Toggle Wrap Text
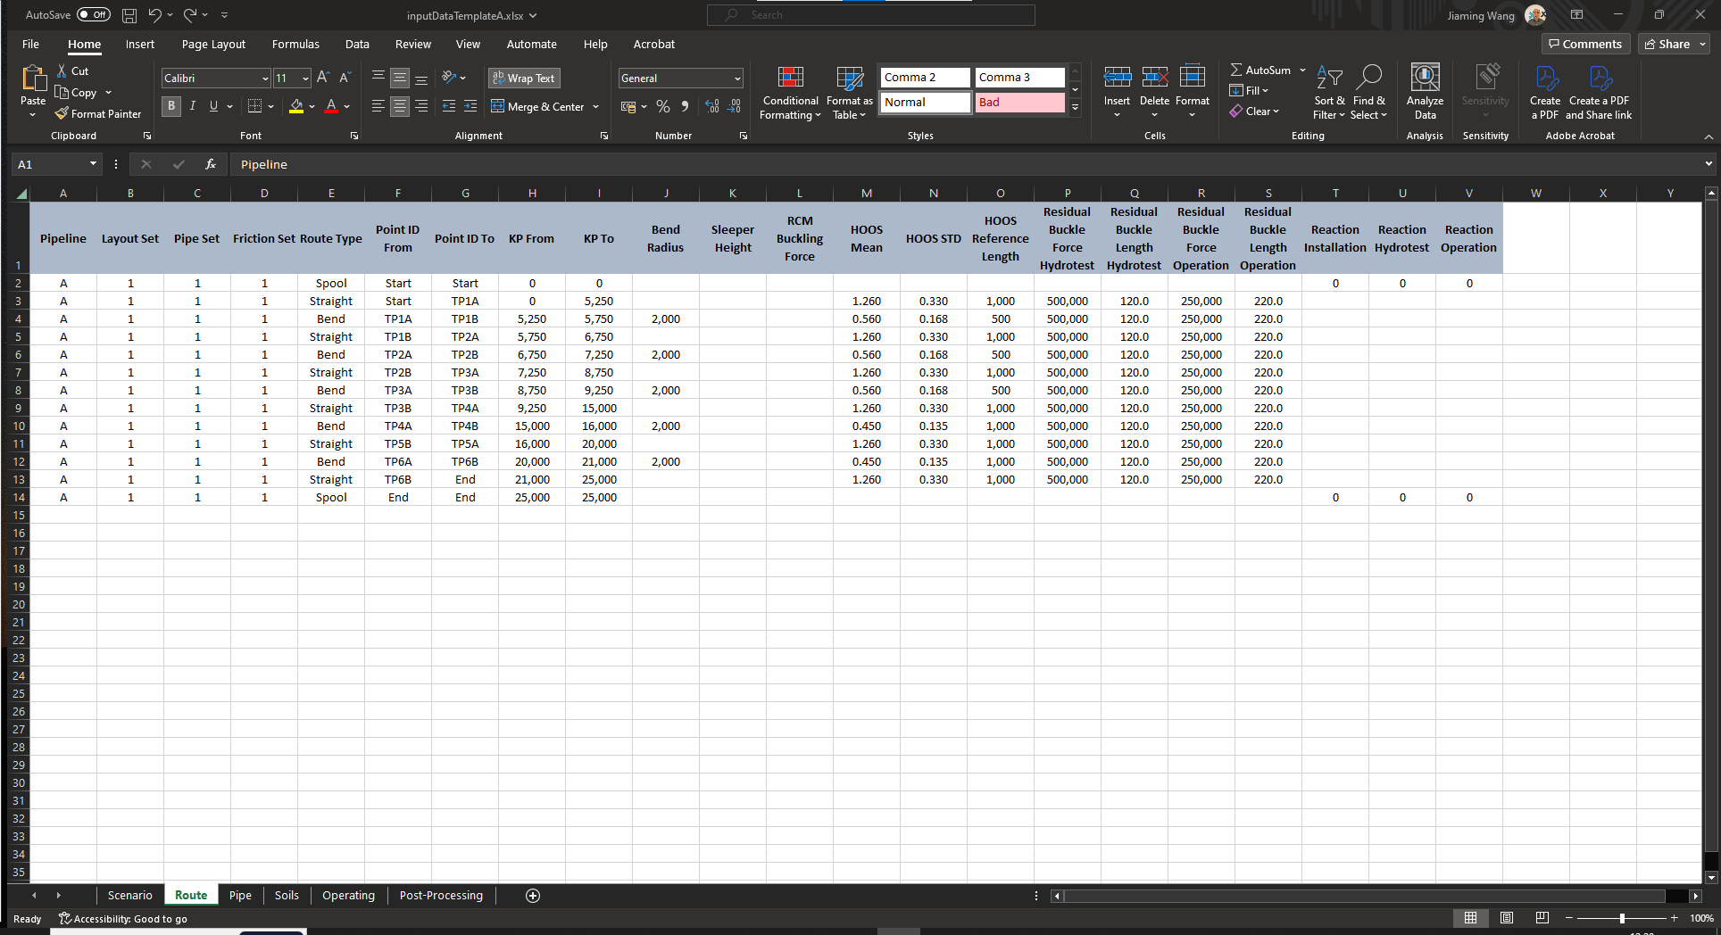This screenshot has width=1721, height=935. [523, 78]
